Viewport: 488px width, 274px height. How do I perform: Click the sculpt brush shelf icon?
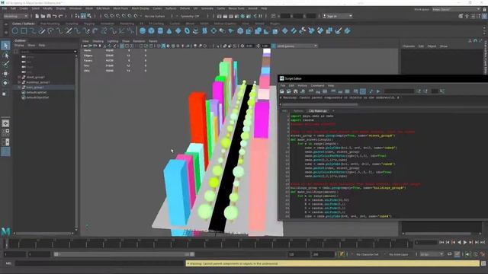339,30
